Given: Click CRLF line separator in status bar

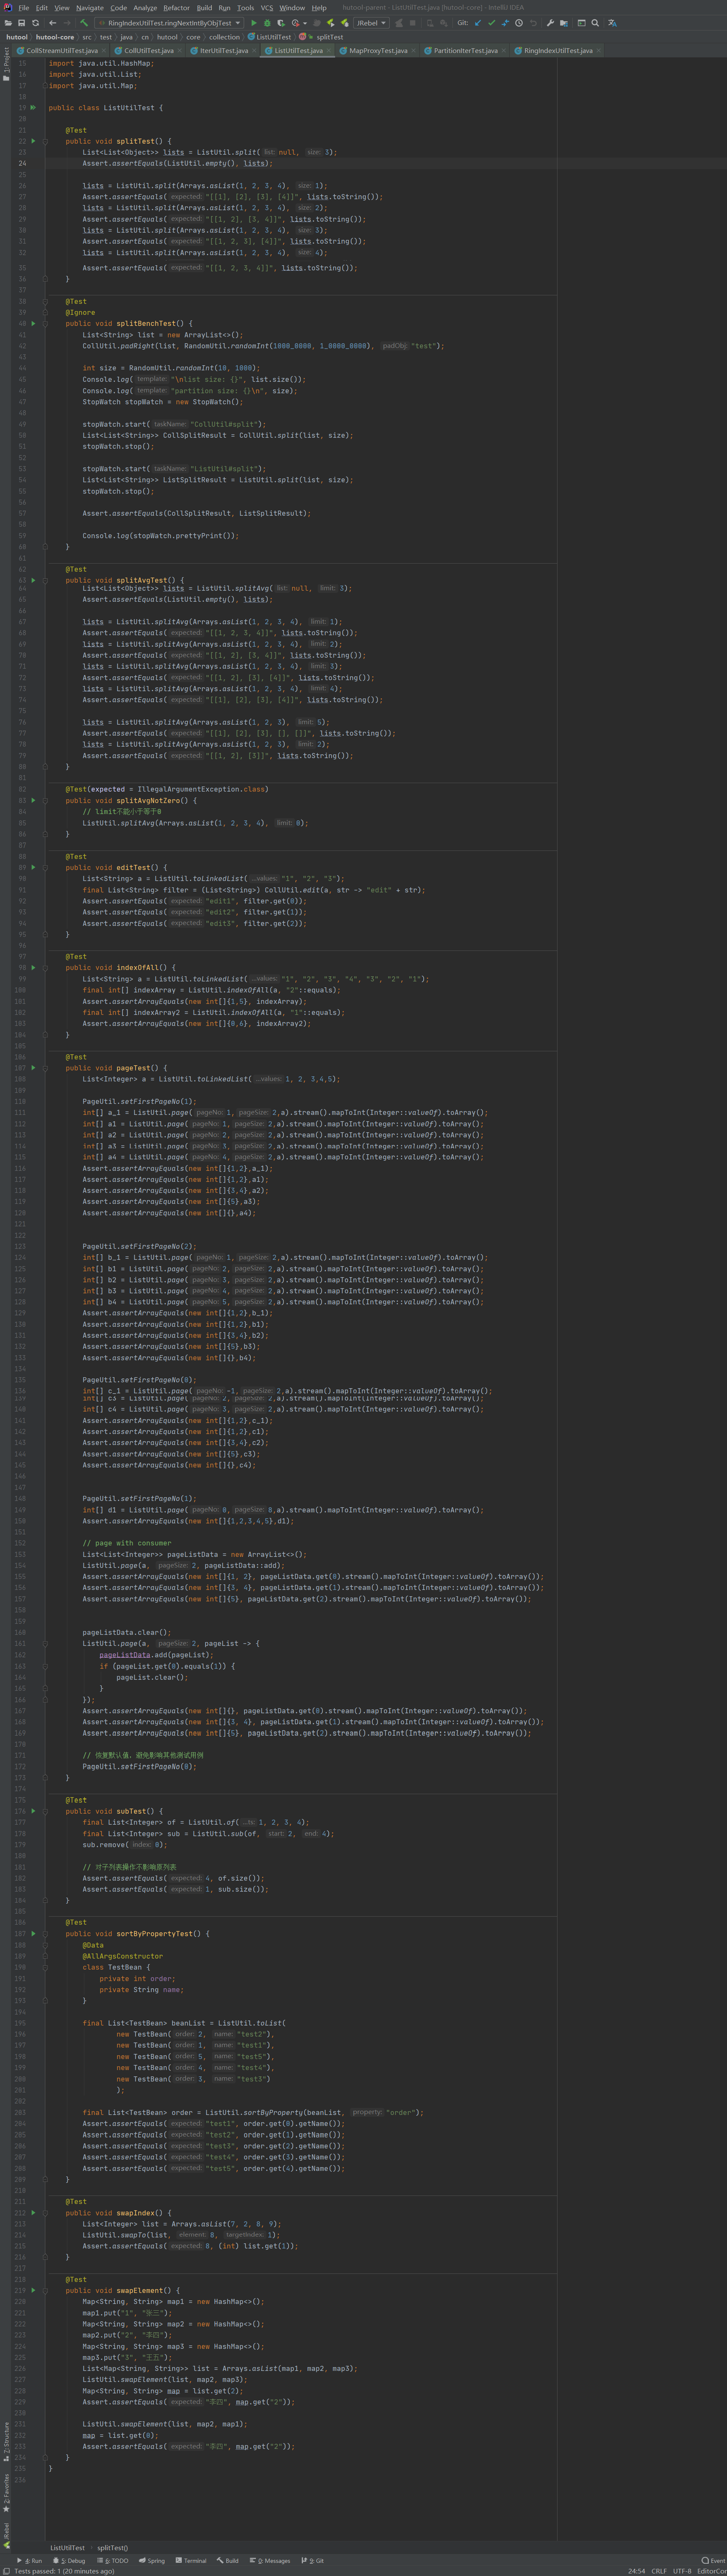Looking at the screenshot, I should (x=659, y=2571).
